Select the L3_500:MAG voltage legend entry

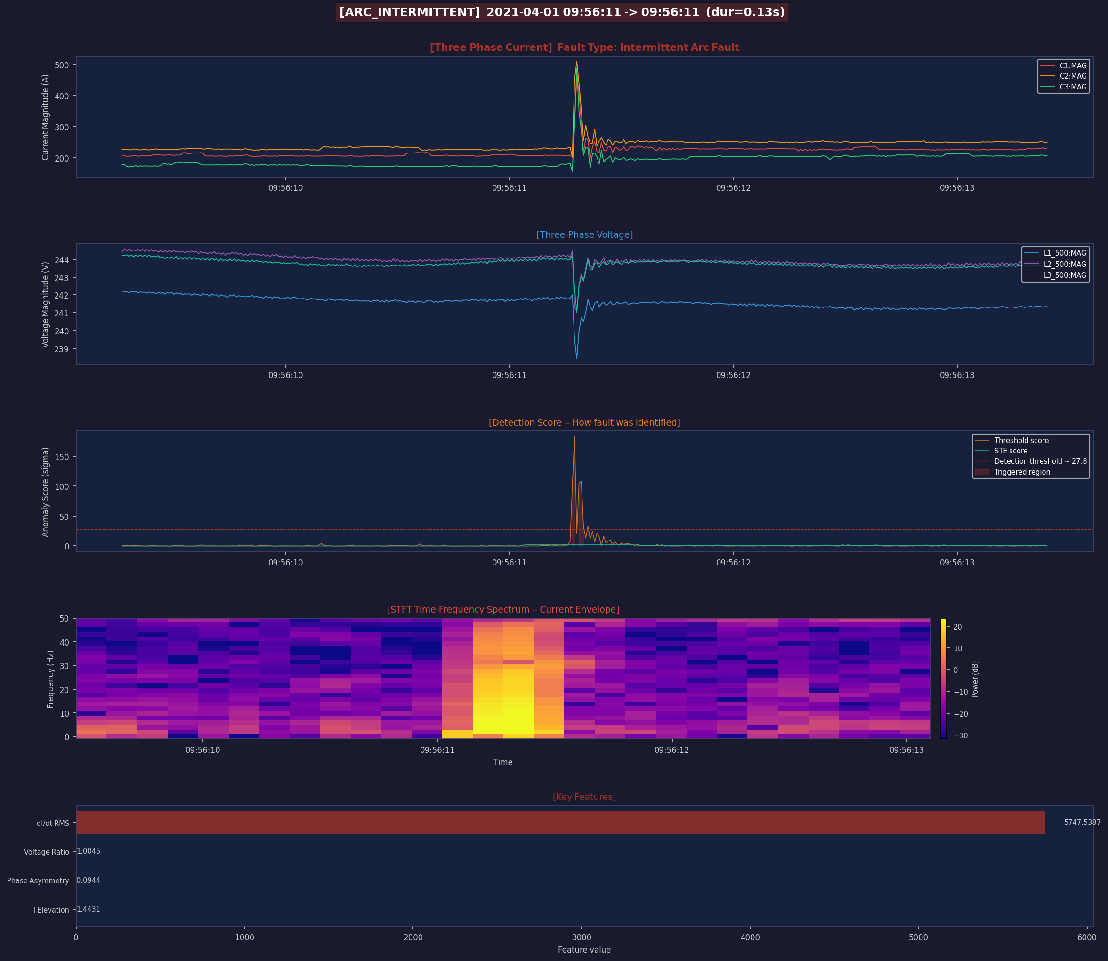point(1055,275)
